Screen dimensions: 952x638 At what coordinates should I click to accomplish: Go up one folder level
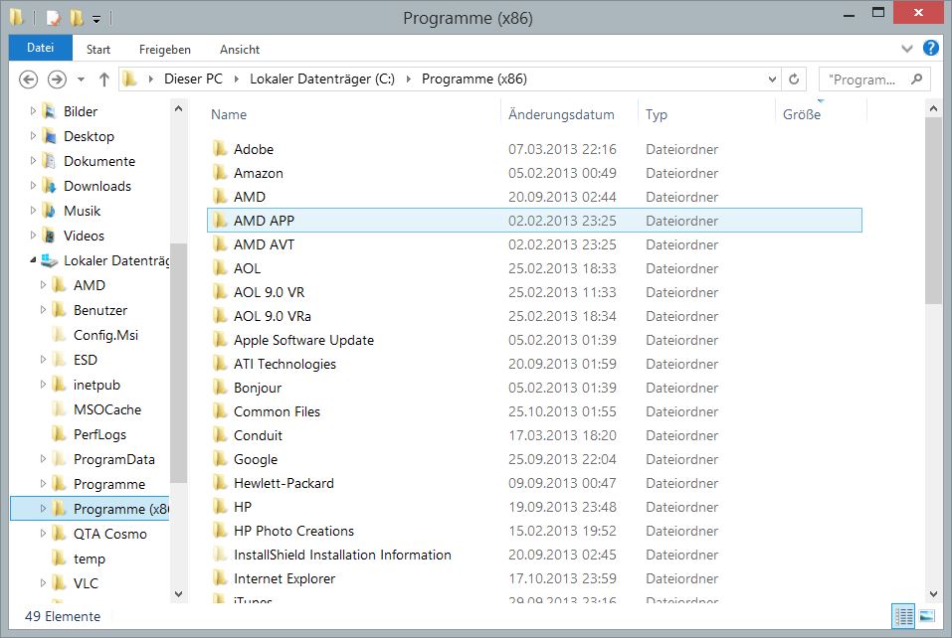tap(103, 80)
